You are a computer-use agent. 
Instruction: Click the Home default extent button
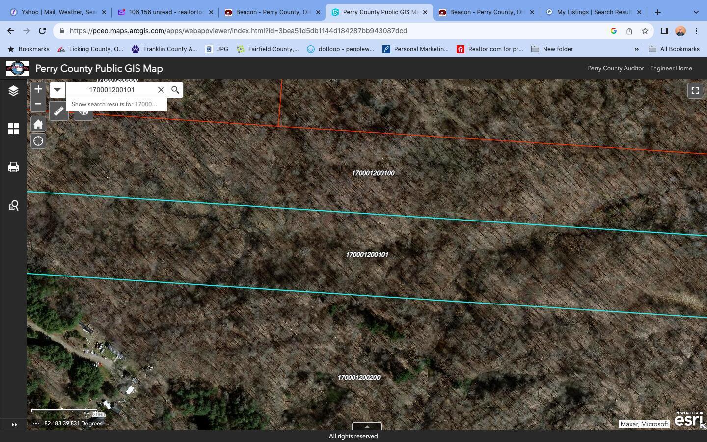(38, 124)
